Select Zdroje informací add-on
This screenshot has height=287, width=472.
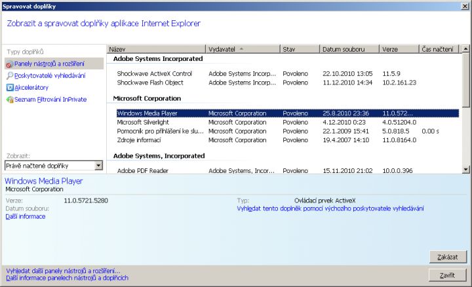click(x=288, y=140)
